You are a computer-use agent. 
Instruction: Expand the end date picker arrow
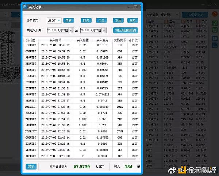(104, 30)
